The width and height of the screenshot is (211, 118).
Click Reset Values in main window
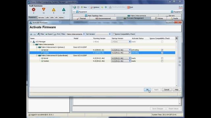coord(173,109)
